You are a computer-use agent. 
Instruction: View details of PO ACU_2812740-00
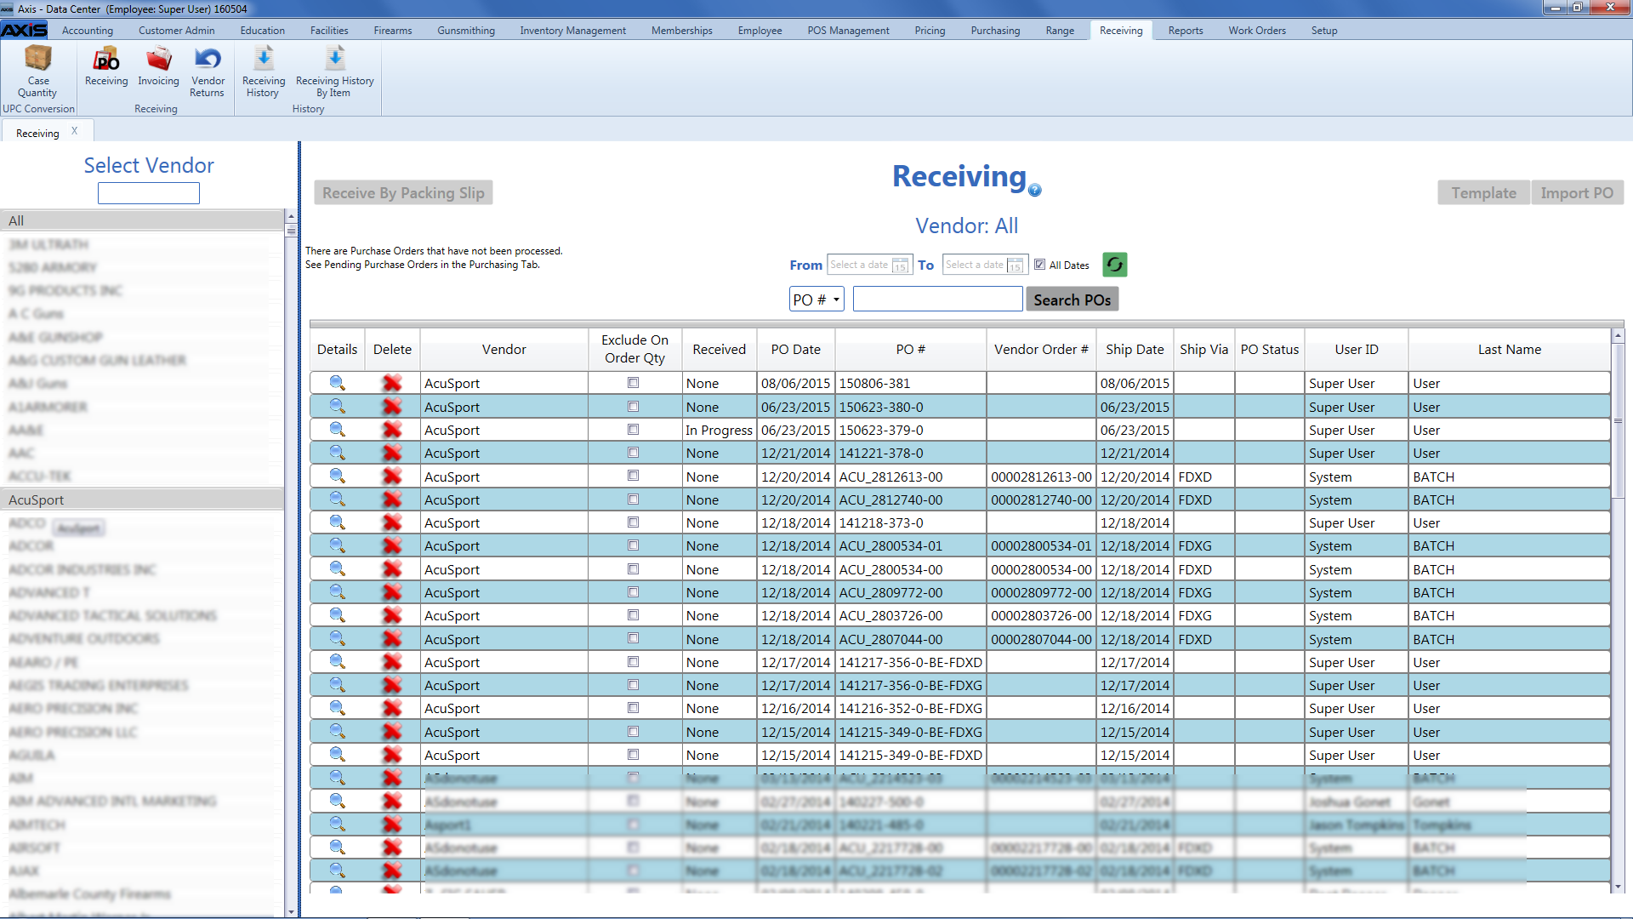pyautogui.click(x=337, y=499)
